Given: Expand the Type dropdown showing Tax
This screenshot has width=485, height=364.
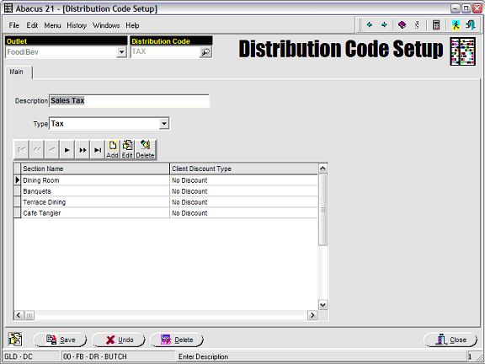Looking at the screenshot, I should (x=164, y=124).
